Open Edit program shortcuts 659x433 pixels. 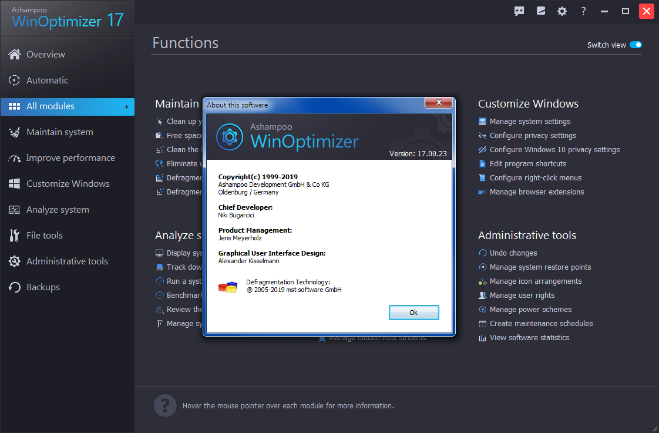[528, 163]
